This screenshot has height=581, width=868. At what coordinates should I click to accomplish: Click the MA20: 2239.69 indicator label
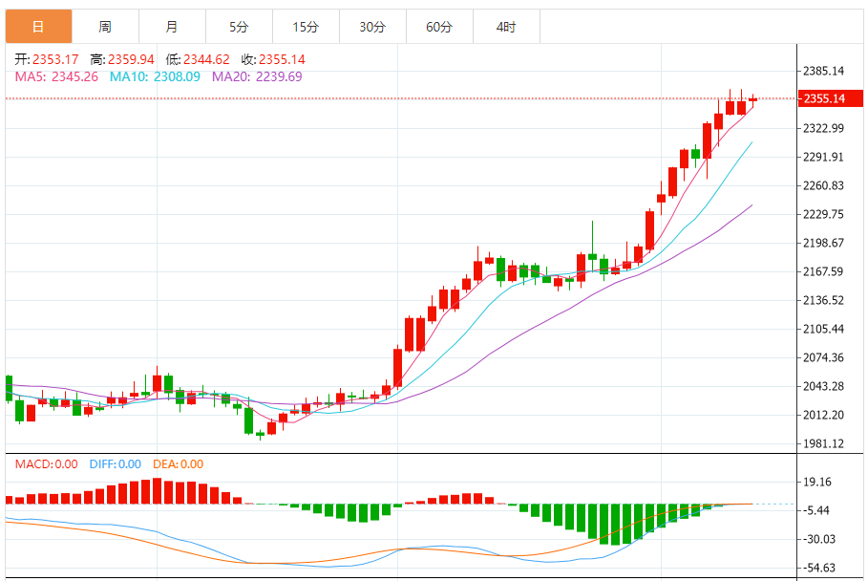click(257, 76)
